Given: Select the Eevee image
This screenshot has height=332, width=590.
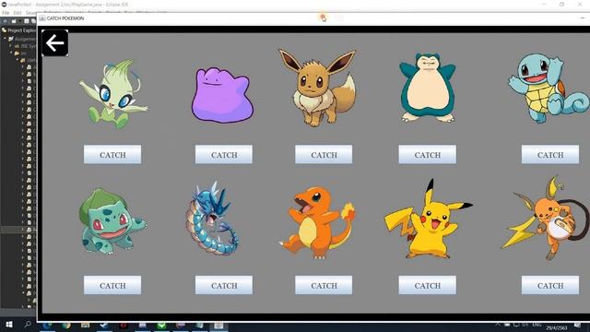Looking at the screenshot, I should [317, 88].
